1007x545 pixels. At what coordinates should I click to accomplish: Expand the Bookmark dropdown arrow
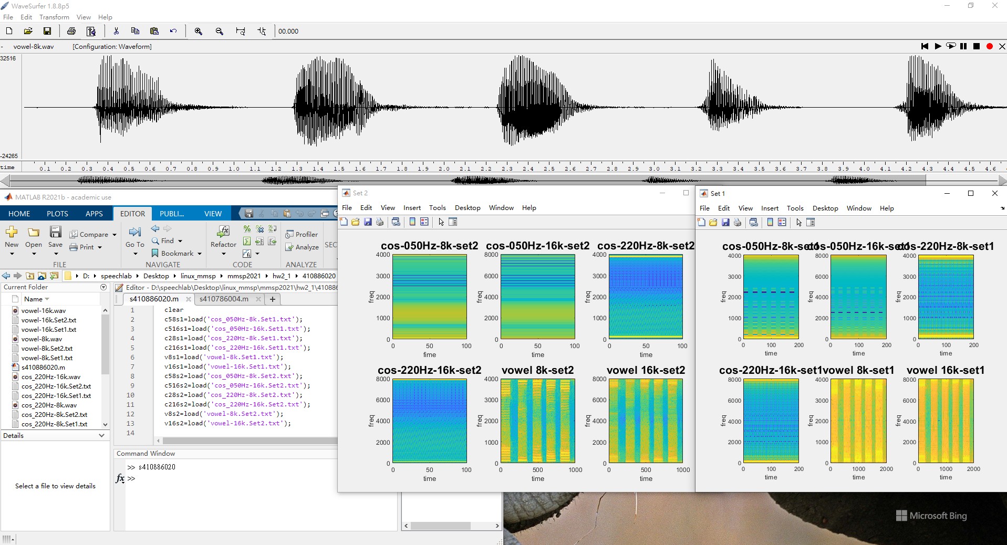(x=200, y=254)
